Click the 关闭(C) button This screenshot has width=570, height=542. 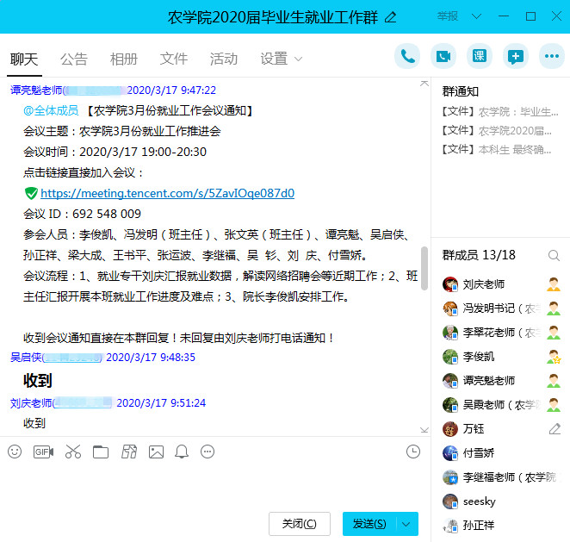299,524
